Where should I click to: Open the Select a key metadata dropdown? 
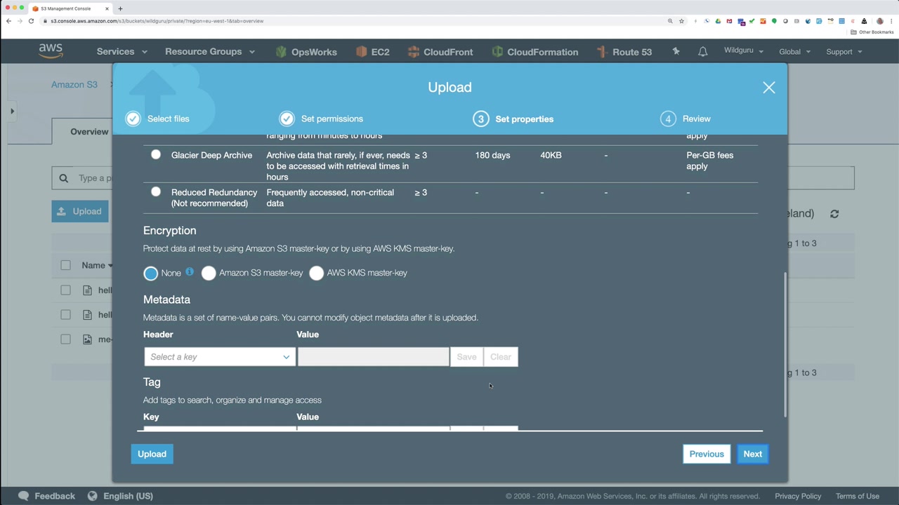pos(220,357)
